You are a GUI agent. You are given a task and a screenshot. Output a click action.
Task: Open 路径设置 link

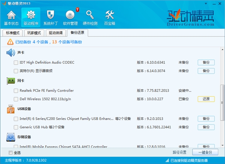coord(179,152)
